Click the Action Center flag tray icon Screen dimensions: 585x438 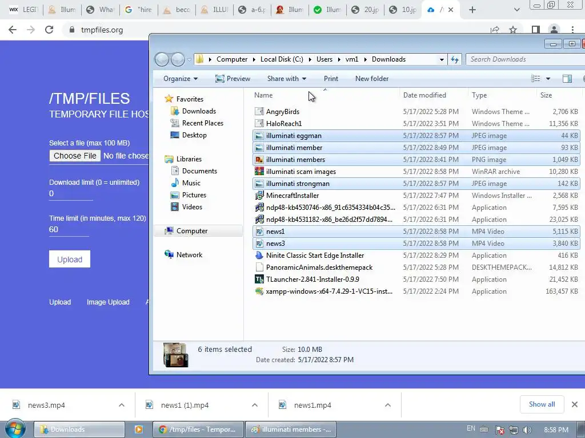499,430
